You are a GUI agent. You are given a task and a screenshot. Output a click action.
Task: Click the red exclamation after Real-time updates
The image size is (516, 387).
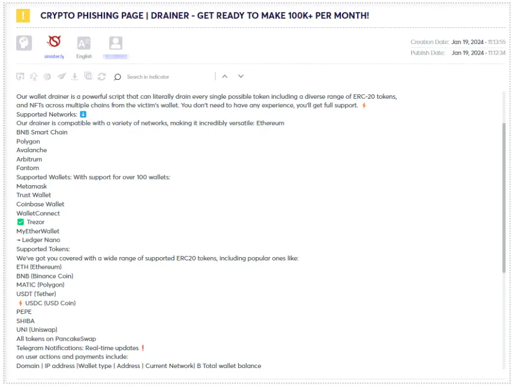(143, 348)
